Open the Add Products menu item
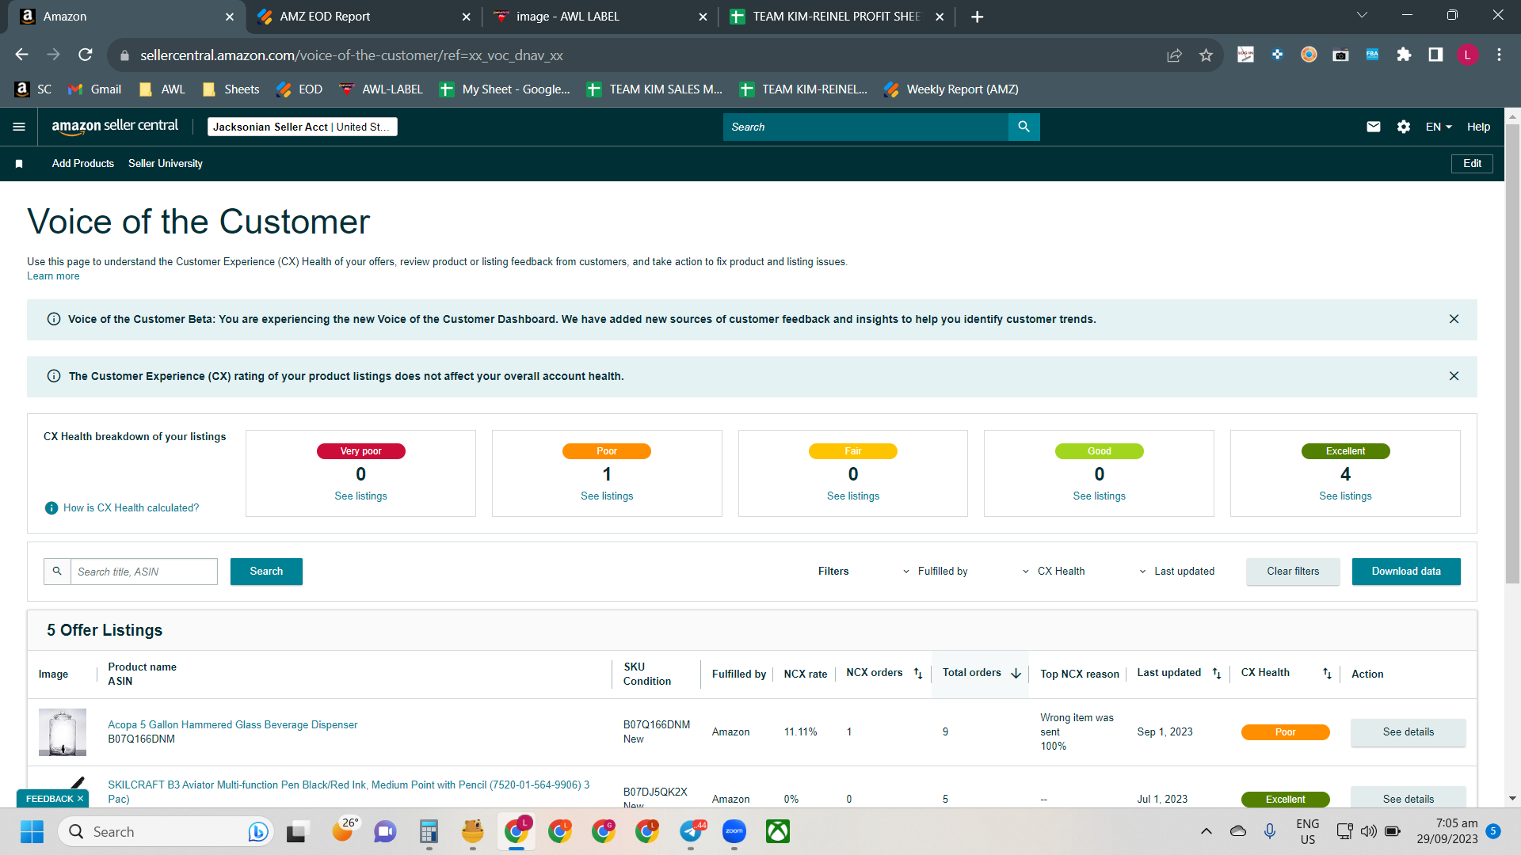1521x855 pixels. (x=83, y=164)
